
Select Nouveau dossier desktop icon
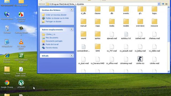point(21,3)
